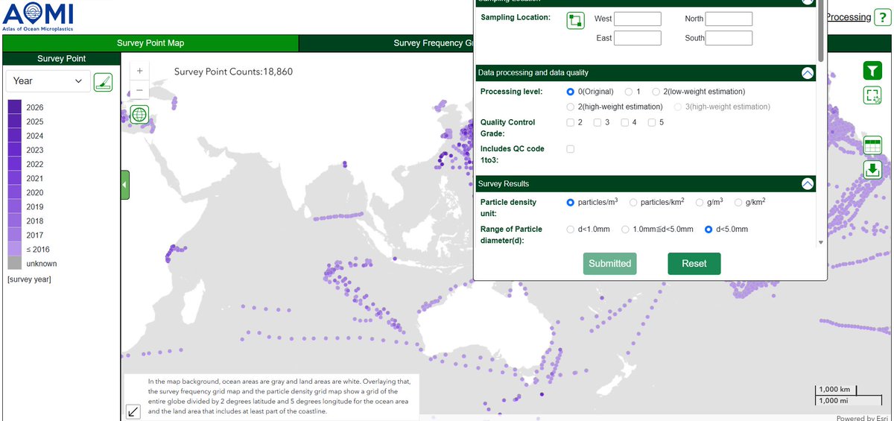Screen dimensions: 894x421
Task: Collapse the left legend panel handle
Action: [125, 184]
